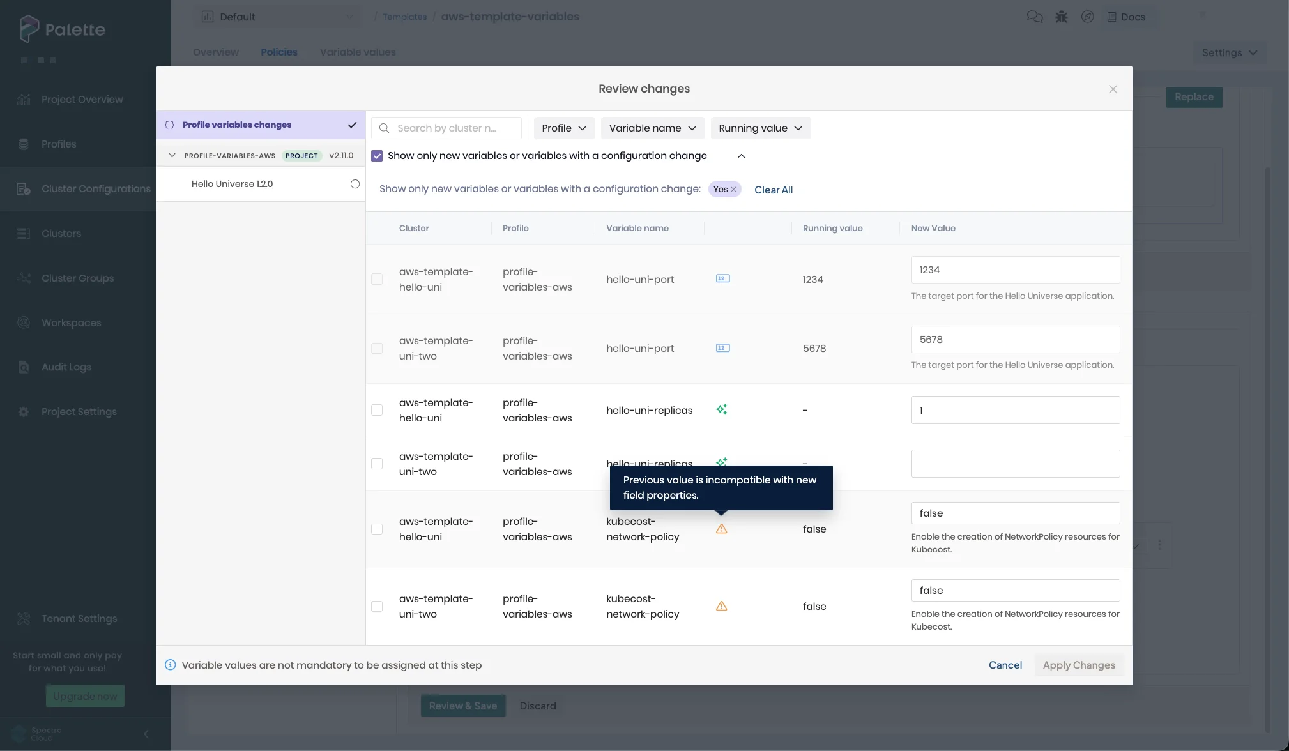Apply Changes in the review dialog
1289x751 pixels.
coord(1078,665)
